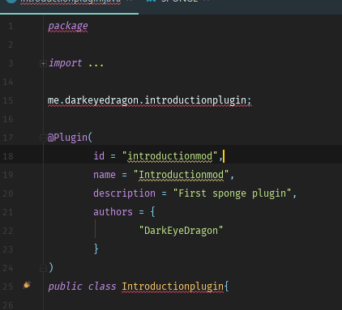Click the 'import' keyword on line 3
The image size is (342, 310).
(x=65, y=63)
